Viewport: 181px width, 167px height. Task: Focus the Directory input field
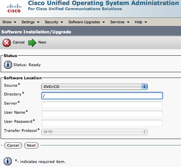[x=102, y=95]
